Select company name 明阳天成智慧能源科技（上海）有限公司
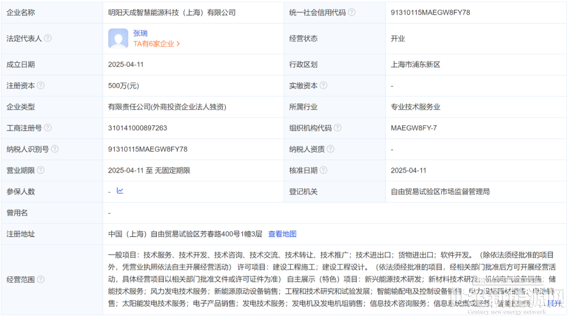Viewport: 570px width, 317px height. click(172, 13)
